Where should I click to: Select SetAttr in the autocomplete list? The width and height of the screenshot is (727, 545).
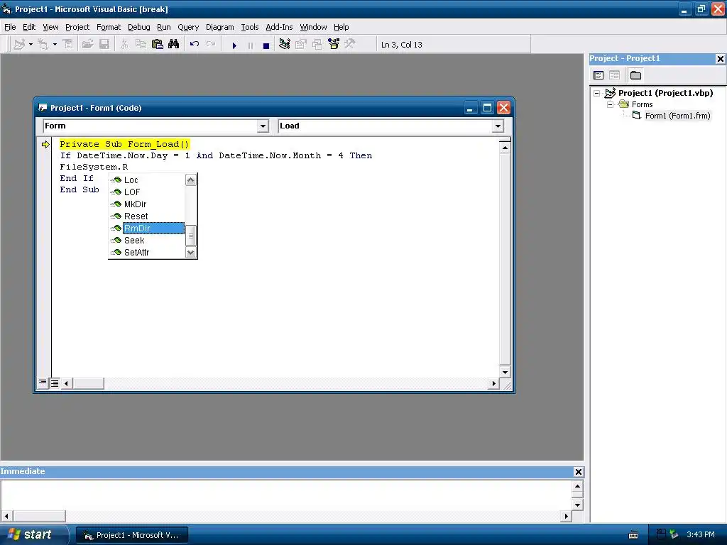136,252
